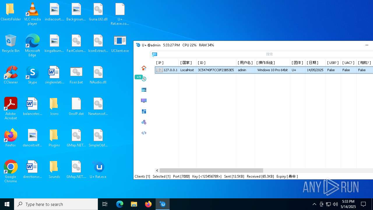Select the Adobe Acrobat desktop shortcut

10,108
